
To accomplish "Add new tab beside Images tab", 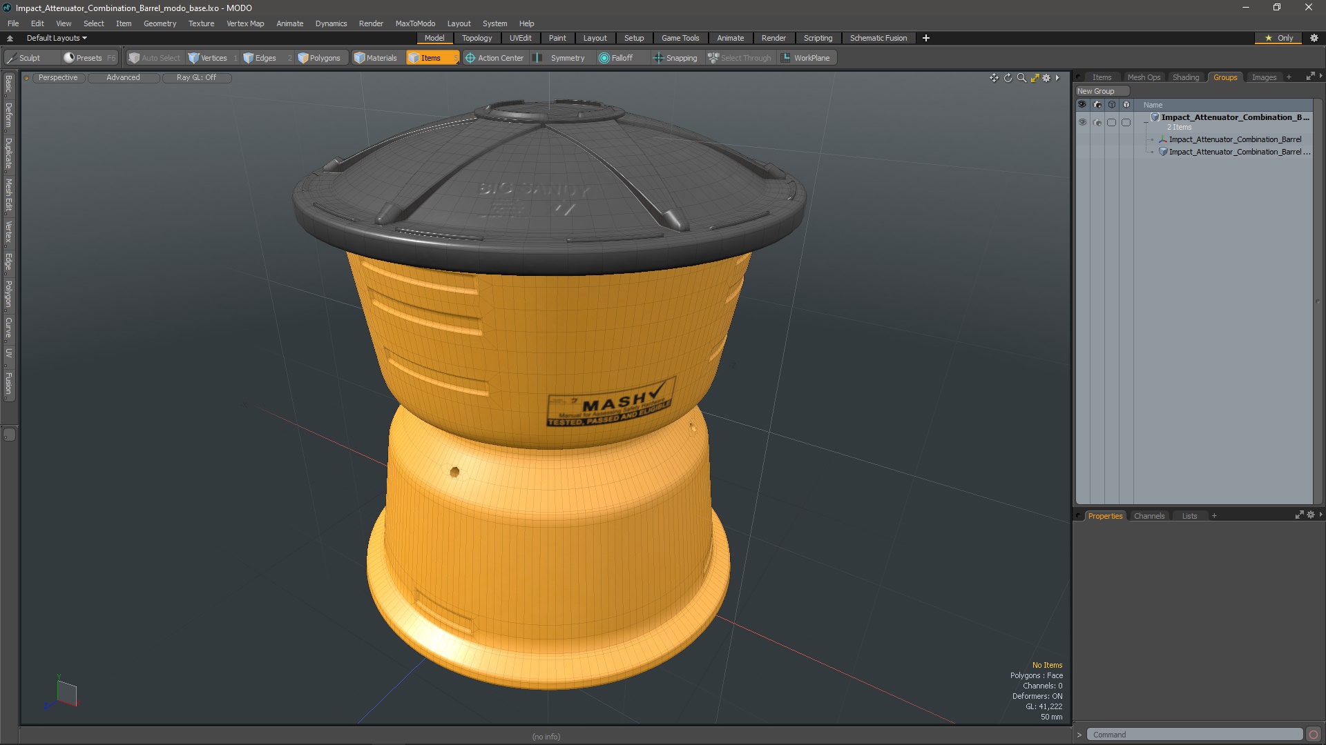I will click(1289, 77).
